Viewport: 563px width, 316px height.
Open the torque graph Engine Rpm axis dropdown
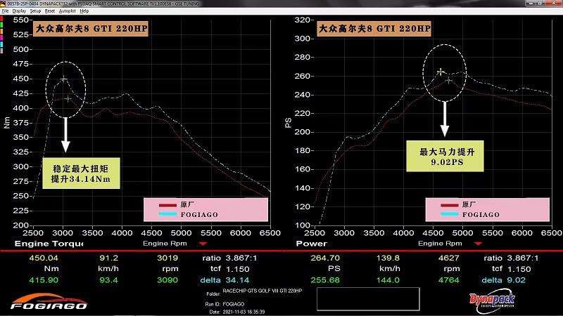203,244
